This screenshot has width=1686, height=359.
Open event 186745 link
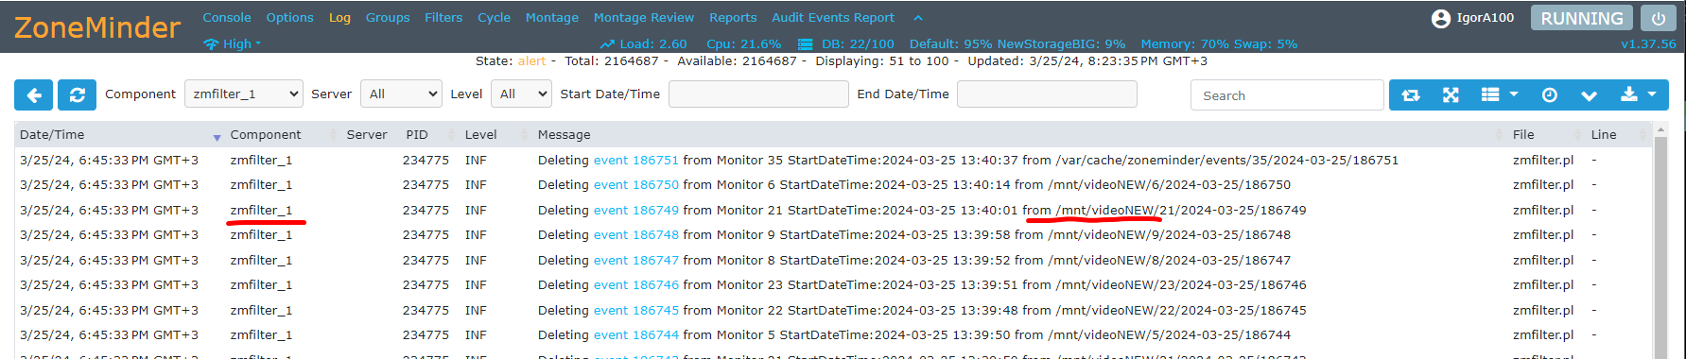[x=636, y=310]
